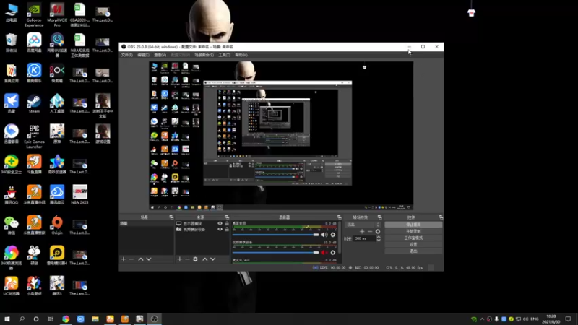Image resolution: width=578 pixels, height=325 pixels.
Task: Select the scene entry in scenes list
Action: pyautogui.click(x=147, y=223)
